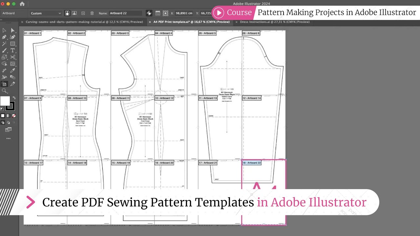This screenshot has height=236, width=420.
Task: Delete the selected artboard
Action: pos(92,13)
